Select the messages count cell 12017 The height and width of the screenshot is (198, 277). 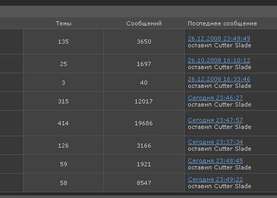(144, 101)
